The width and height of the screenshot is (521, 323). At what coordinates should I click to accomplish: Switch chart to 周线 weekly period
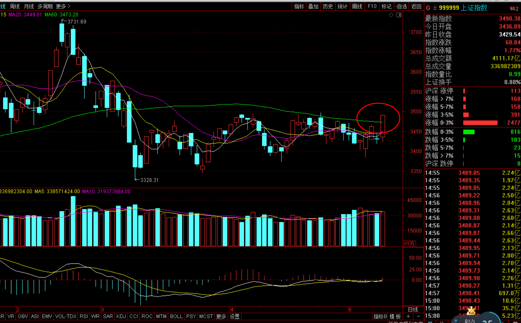pos(15,6)
